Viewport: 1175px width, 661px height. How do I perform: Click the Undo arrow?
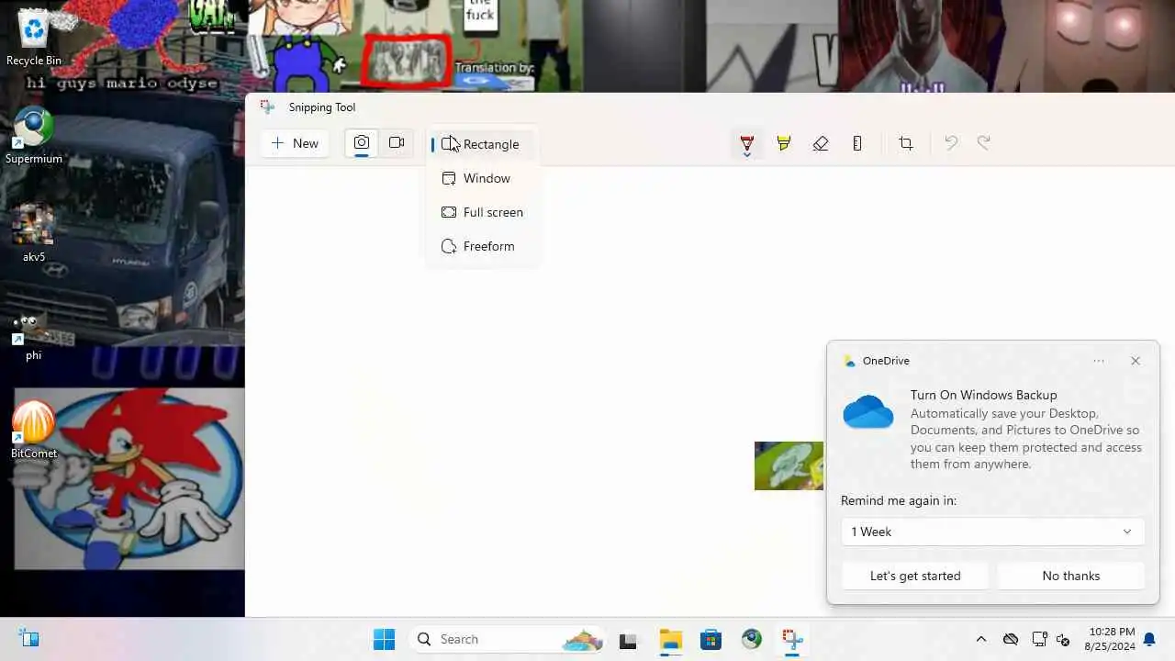(951, 143)
